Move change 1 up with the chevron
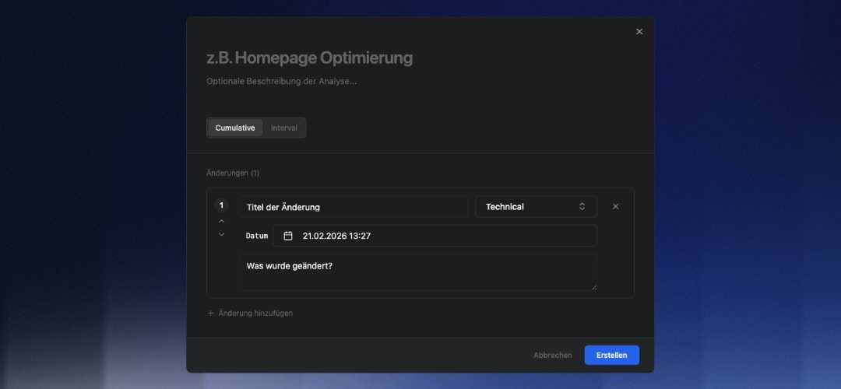The height and width of the screenshot is (389, 841). coord(221,221)
